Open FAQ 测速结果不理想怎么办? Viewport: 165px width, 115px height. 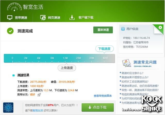[135, 77]
